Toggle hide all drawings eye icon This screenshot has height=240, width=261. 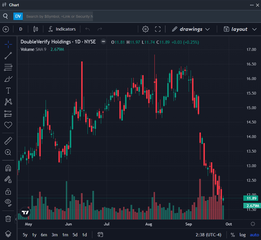point(8,203)
